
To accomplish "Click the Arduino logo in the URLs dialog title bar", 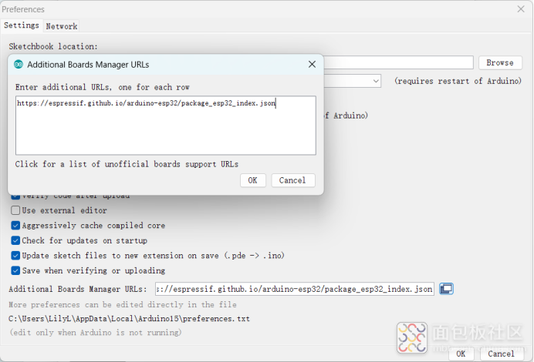I will [x=19, y=65].
